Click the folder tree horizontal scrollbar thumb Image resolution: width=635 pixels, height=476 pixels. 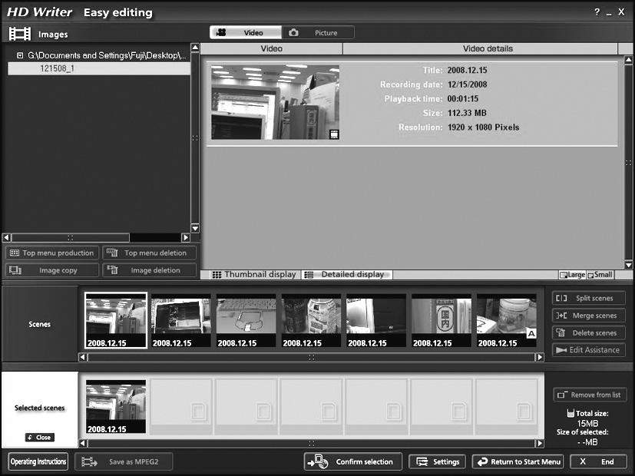point(71,237)
